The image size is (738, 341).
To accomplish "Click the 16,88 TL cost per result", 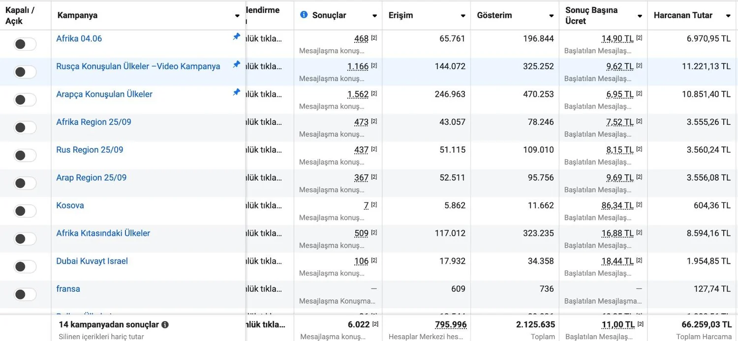I will 617,233.
